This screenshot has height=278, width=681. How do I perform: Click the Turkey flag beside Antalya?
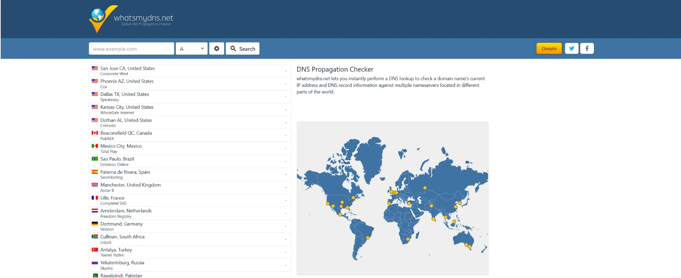tap(95, 250)
